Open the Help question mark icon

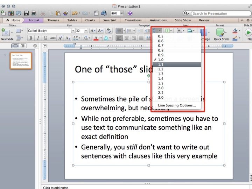click(x=130, y=13)
